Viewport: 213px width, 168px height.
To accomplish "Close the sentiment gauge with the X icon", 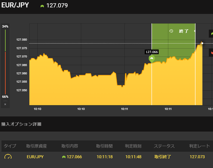I will 5,104.
